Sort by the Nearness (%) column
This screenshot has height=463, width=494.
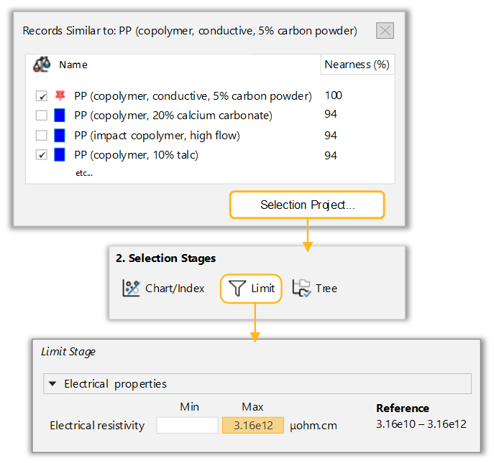[357, 65]
